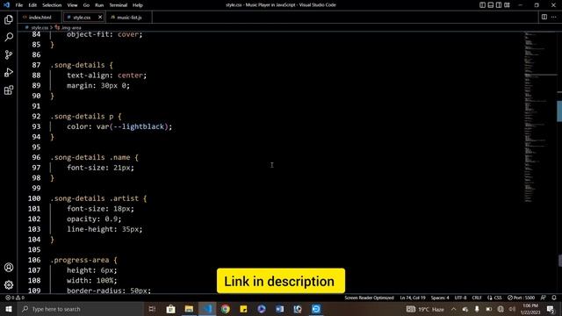This screenshot has width=562, height=316.
Task: Open editor More Actions ellipsis
Action: [554, 17]
